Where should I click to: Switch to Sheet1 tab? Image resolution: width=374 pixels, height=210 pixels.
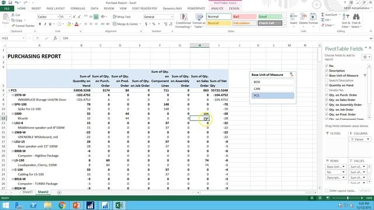pos(27,192)
